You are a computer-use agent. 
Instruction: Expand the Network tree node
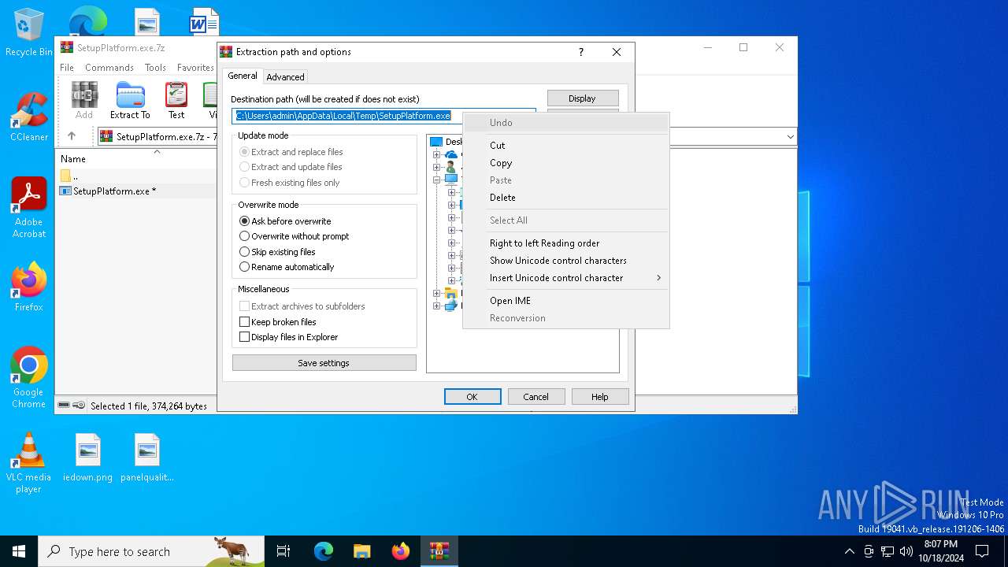(x=436, y=306)
